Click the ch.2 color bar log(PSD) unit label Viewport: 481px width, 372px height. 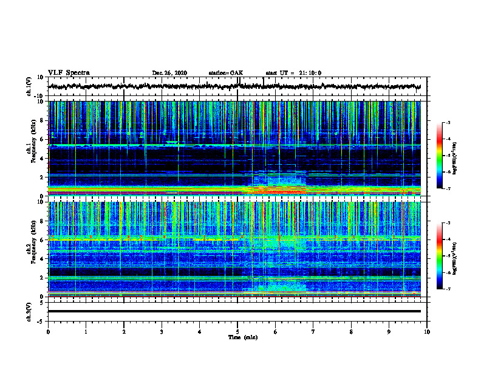click(455, 258)
